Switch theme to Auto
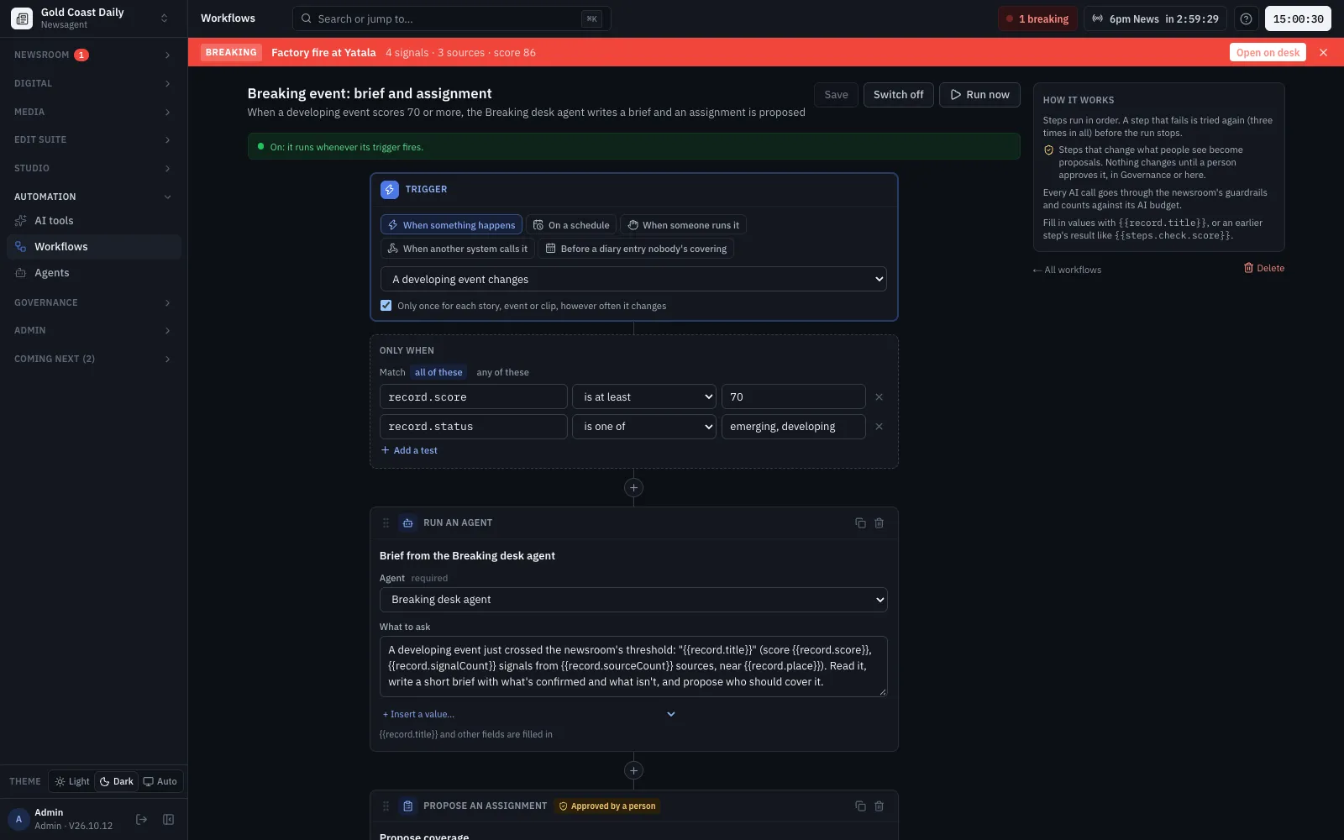This screenshot has height=840, width=1344. coord(160,781)
